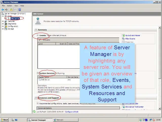Click the Up one level folder icon
The height and width of the screenshot is (122, 162).
click(x=11, y=10)
